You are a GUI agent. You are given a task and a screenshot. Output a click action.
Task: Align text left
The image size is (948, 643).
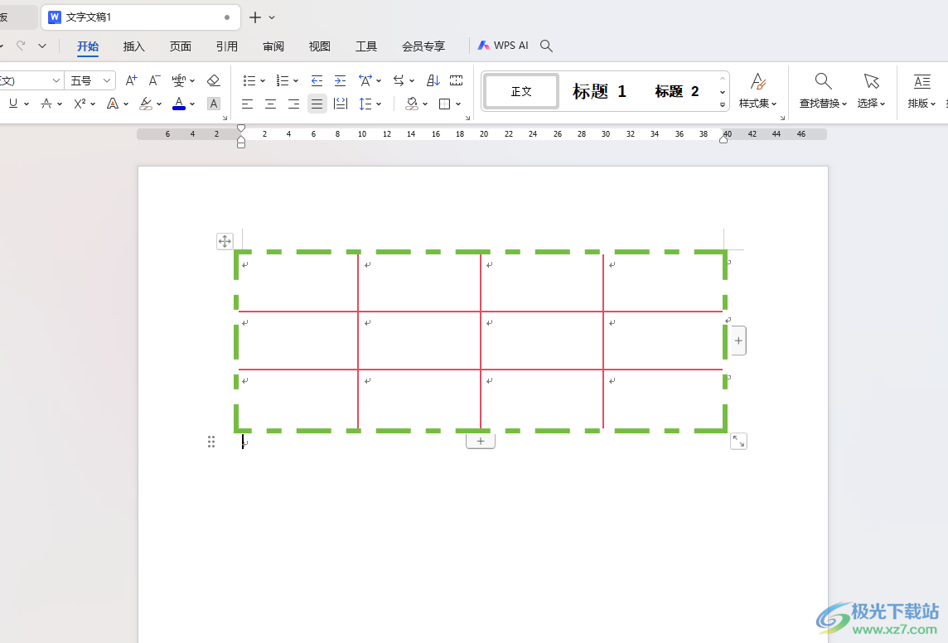coord(247,104)
